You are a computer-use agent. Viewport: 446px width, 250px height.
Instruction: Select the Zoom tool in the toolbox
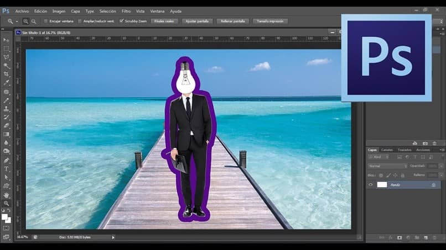pyautogui.click(x=6, y=203)
